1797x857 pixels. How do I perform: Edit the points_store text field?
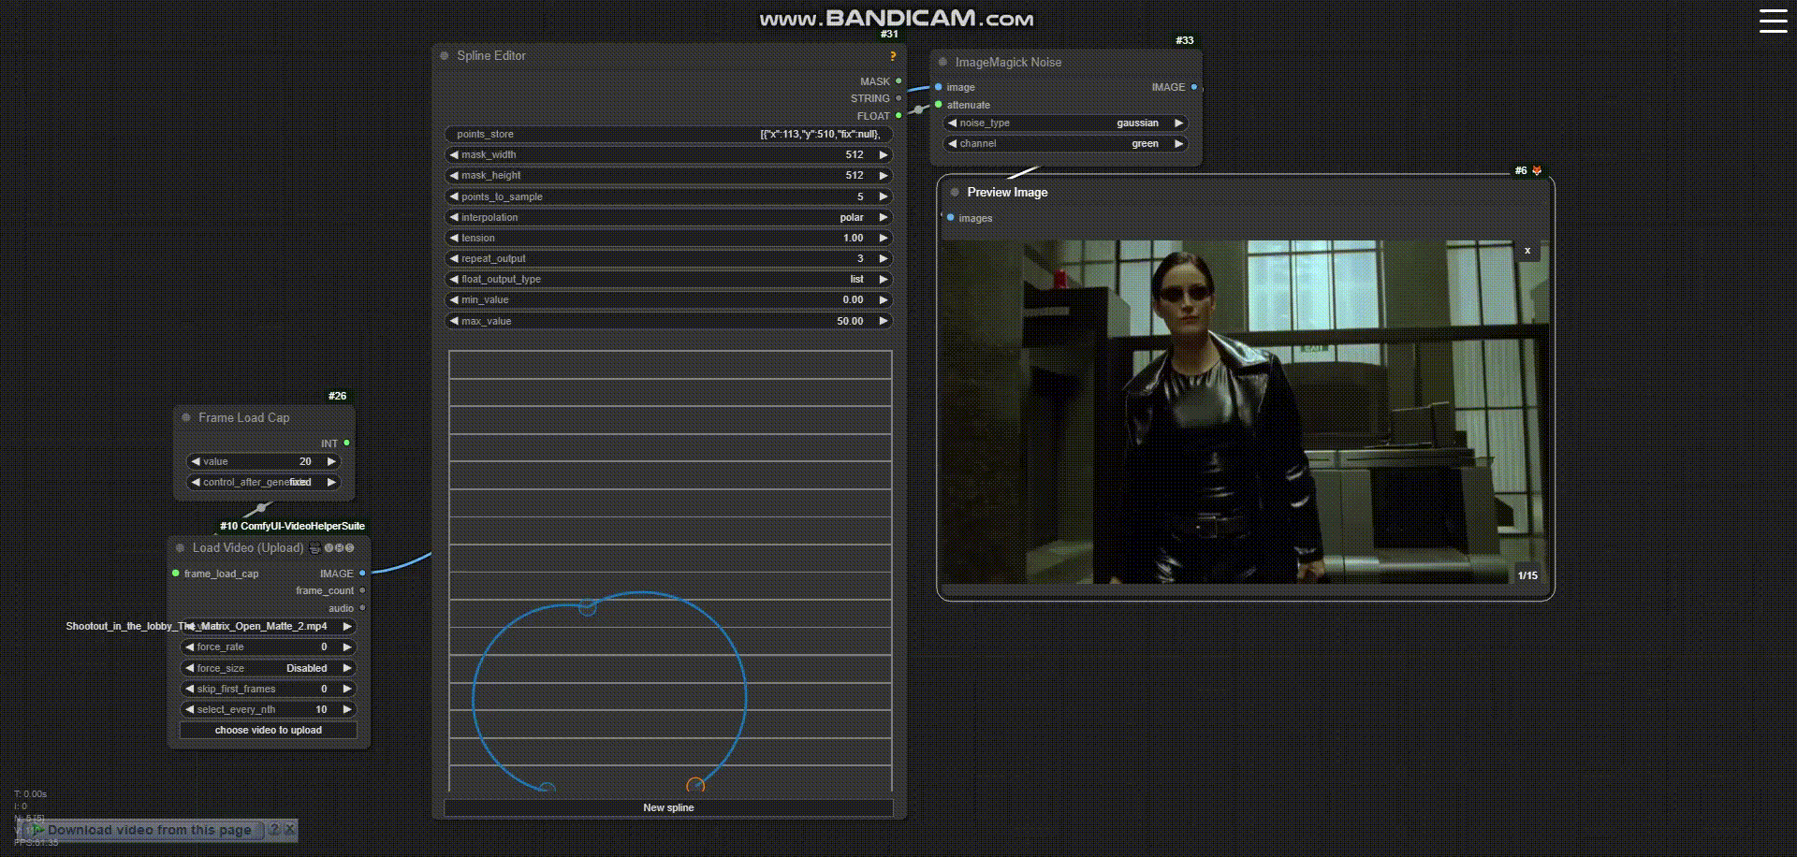pyautogui.click(x=668, y=134)
